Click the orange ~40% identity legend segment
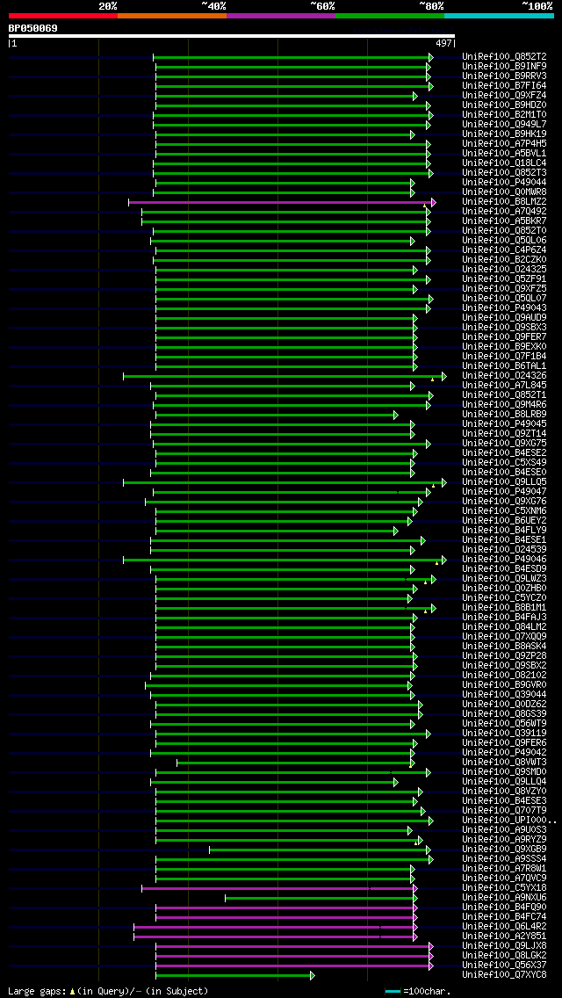The image size is (562, 998). click(x=172, y=15)
